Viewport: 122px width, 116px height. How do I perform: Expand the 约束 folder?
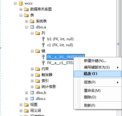point(32,69)
